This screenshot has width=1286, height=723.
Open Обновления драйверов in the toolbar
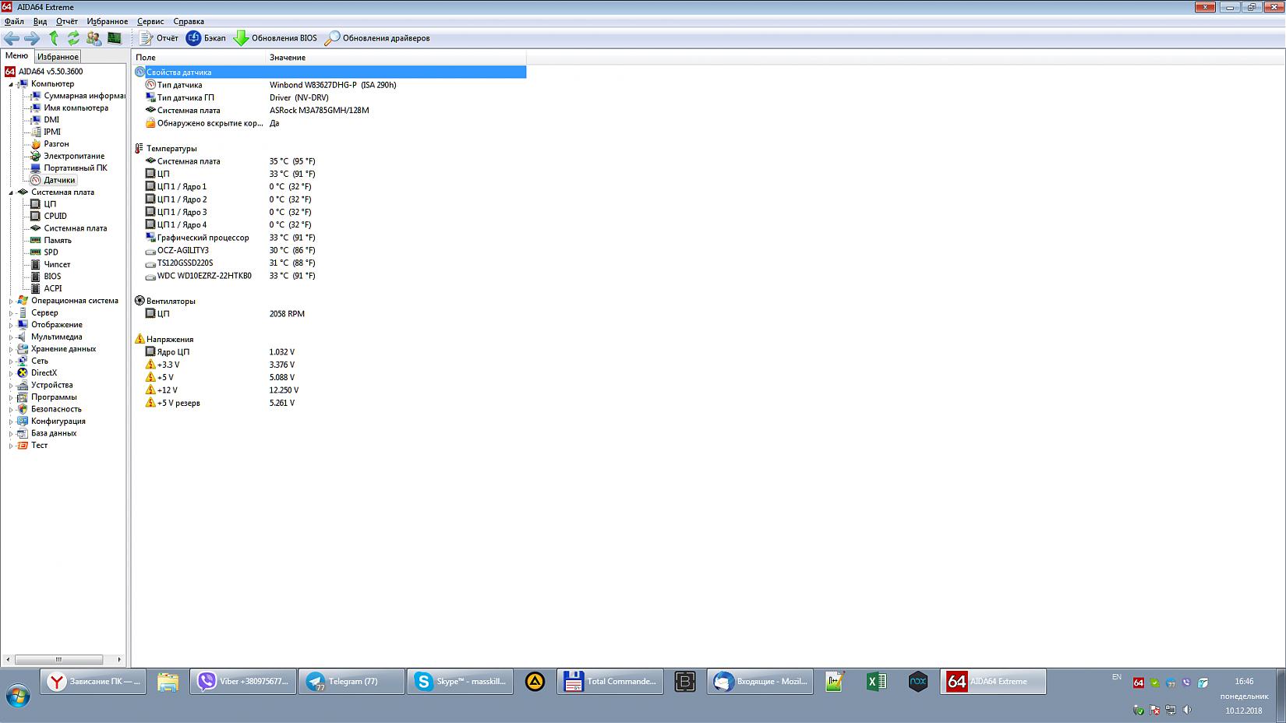point(377,38)
